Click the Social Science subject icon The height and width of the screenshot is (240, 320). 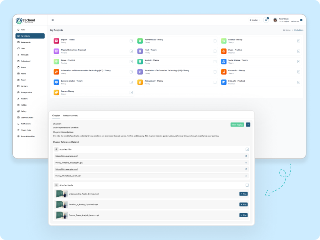point(224,61)
